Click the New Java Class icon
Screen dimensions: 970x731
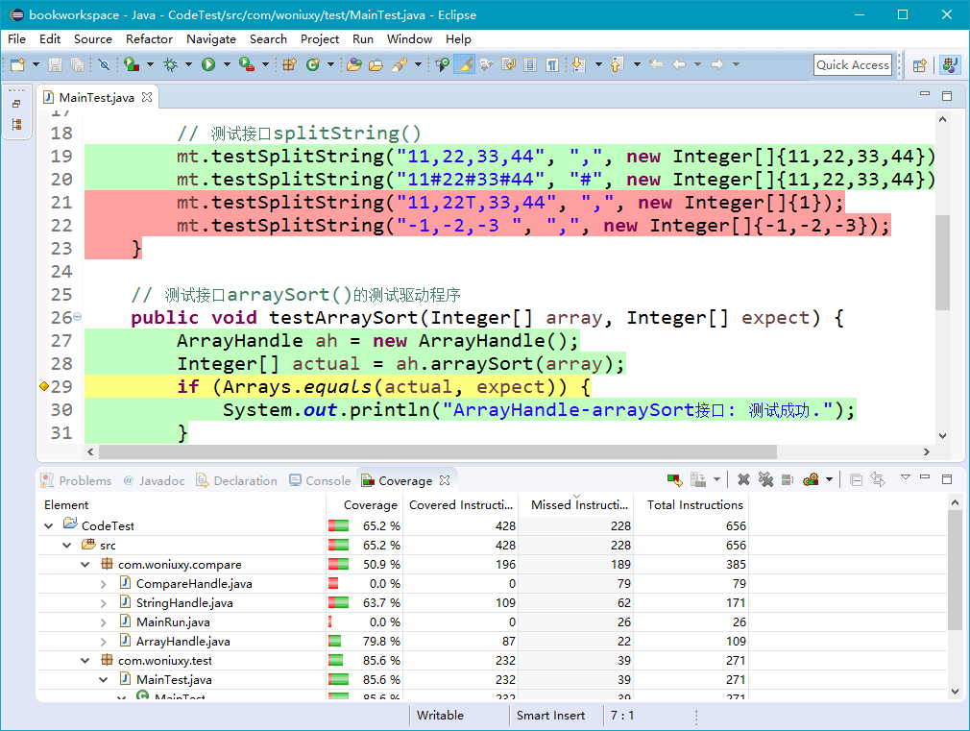click(x=313, y=64)
